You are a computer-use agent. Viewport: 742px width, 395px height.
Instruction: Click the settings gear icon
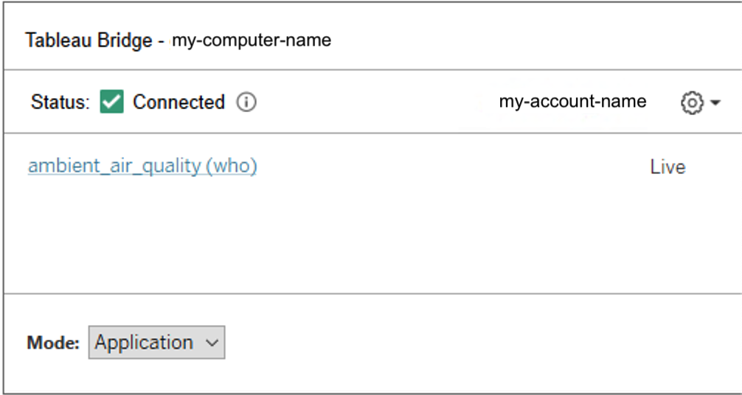pos(692,102)
